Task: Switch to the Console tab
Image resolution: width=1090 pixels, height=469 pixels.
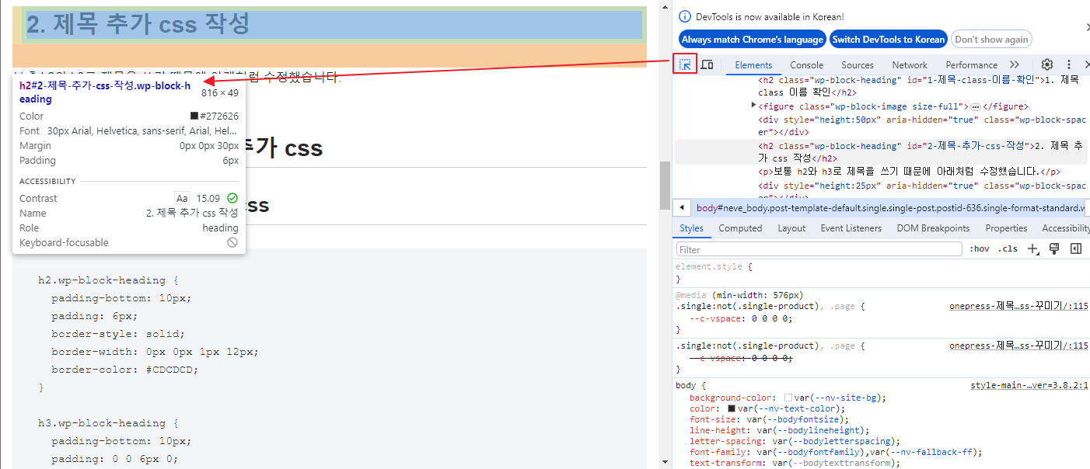Action: click(x=807, y=65)
